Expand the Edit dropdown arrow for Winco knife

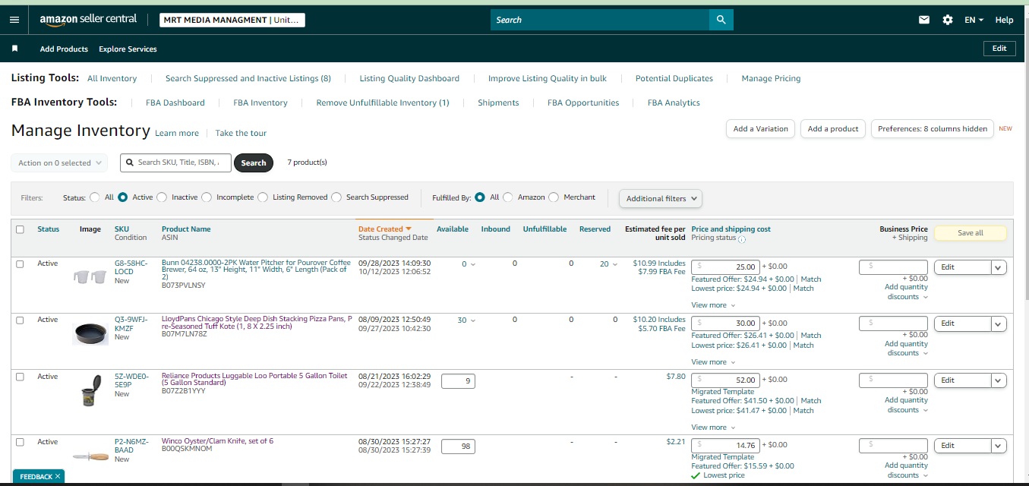pyautogui.click(x=999, y=446)
